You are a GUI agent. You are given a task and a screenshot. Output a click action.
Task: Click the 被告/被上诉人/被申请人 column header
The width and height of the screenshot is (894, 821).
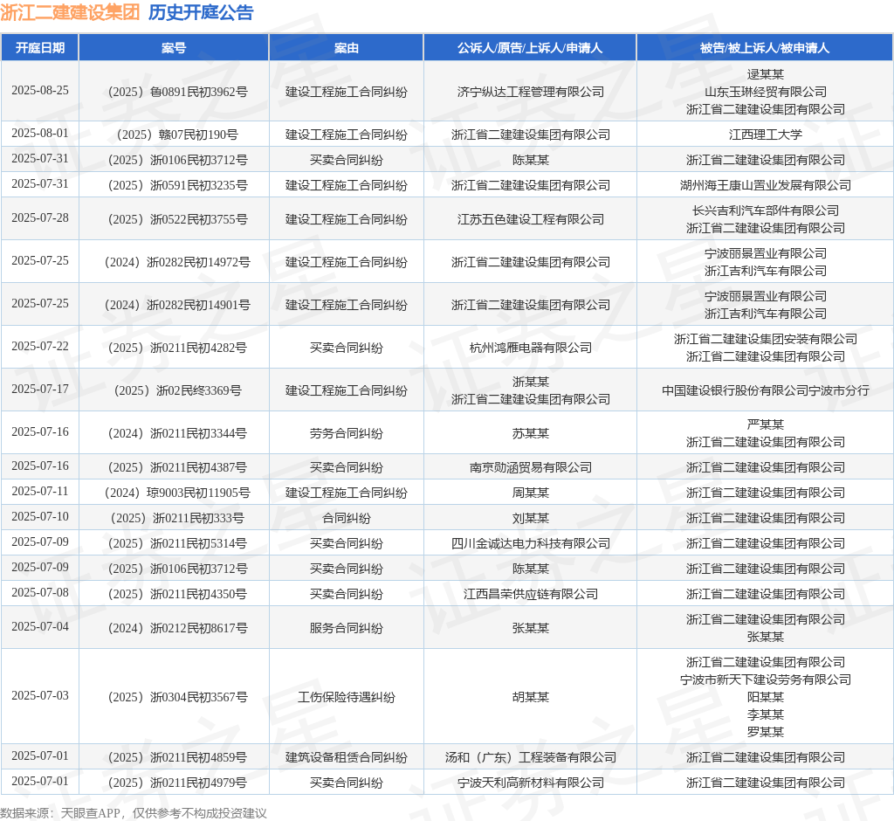point(765,48)
